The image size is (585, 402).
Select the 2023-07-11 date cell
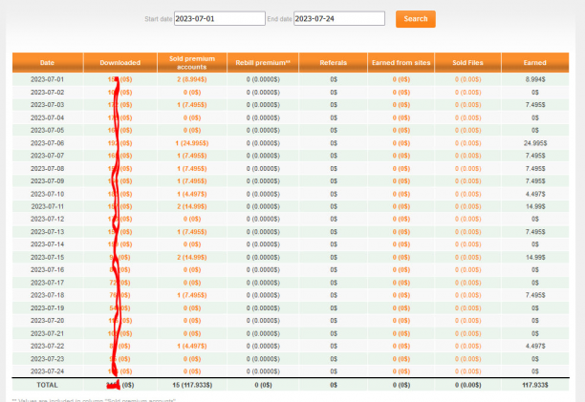pyautogui.click(x=48, y=206)
